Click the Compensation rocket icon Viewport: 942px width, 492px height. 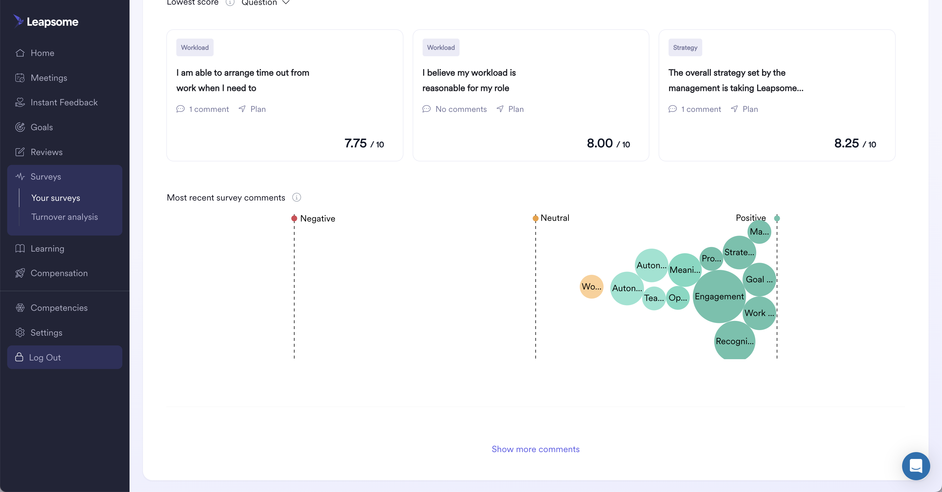pos(20,273)
